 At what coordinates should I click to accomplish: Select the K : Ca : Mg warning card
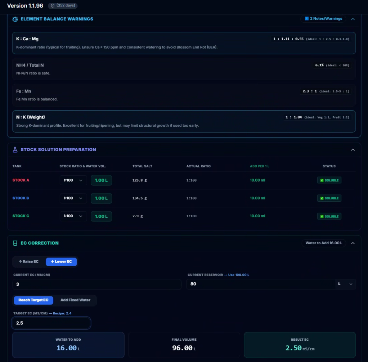(x=184, y=43)
